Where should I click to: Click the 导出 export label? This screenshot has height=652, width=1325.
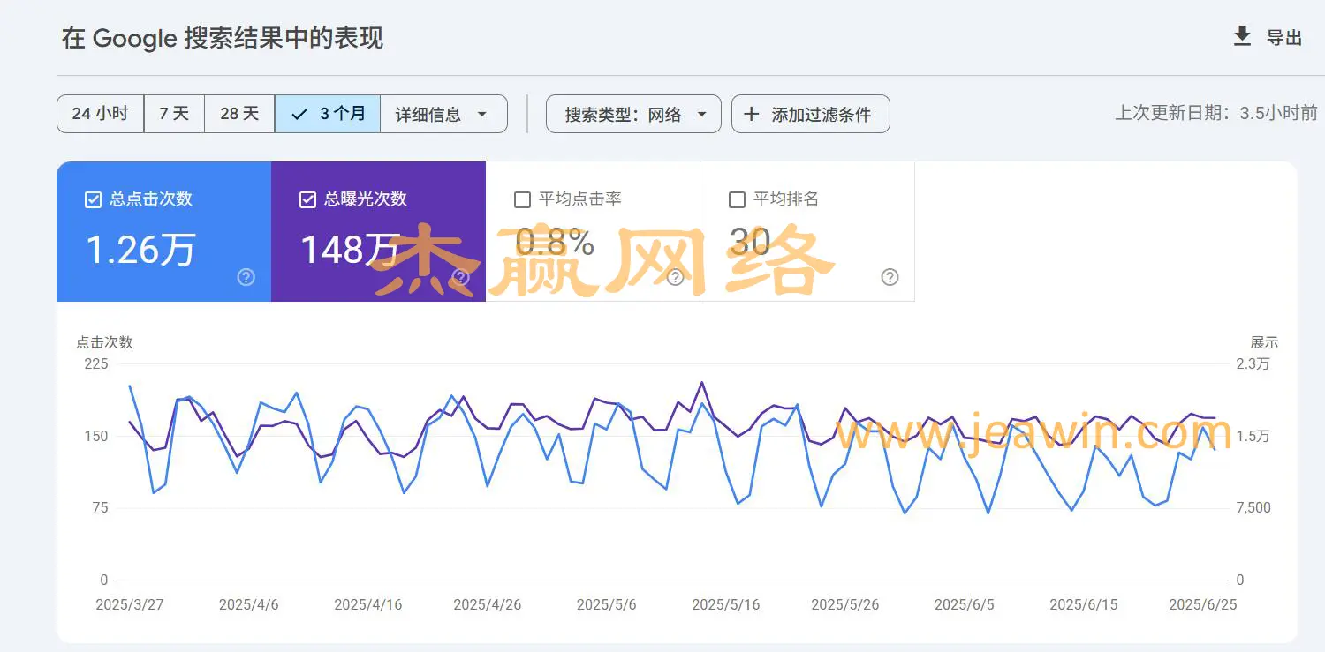(1284, 37)
